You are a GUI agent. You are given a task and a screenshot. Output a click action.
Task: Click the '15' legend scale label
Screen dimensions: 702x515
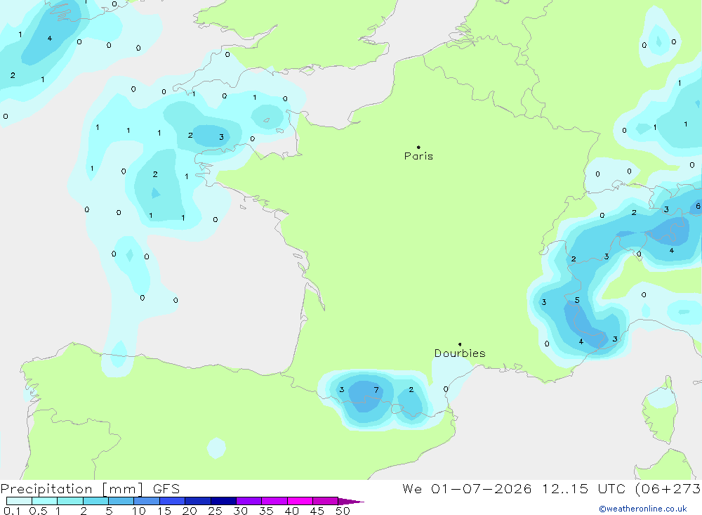[x=164, y=511]
